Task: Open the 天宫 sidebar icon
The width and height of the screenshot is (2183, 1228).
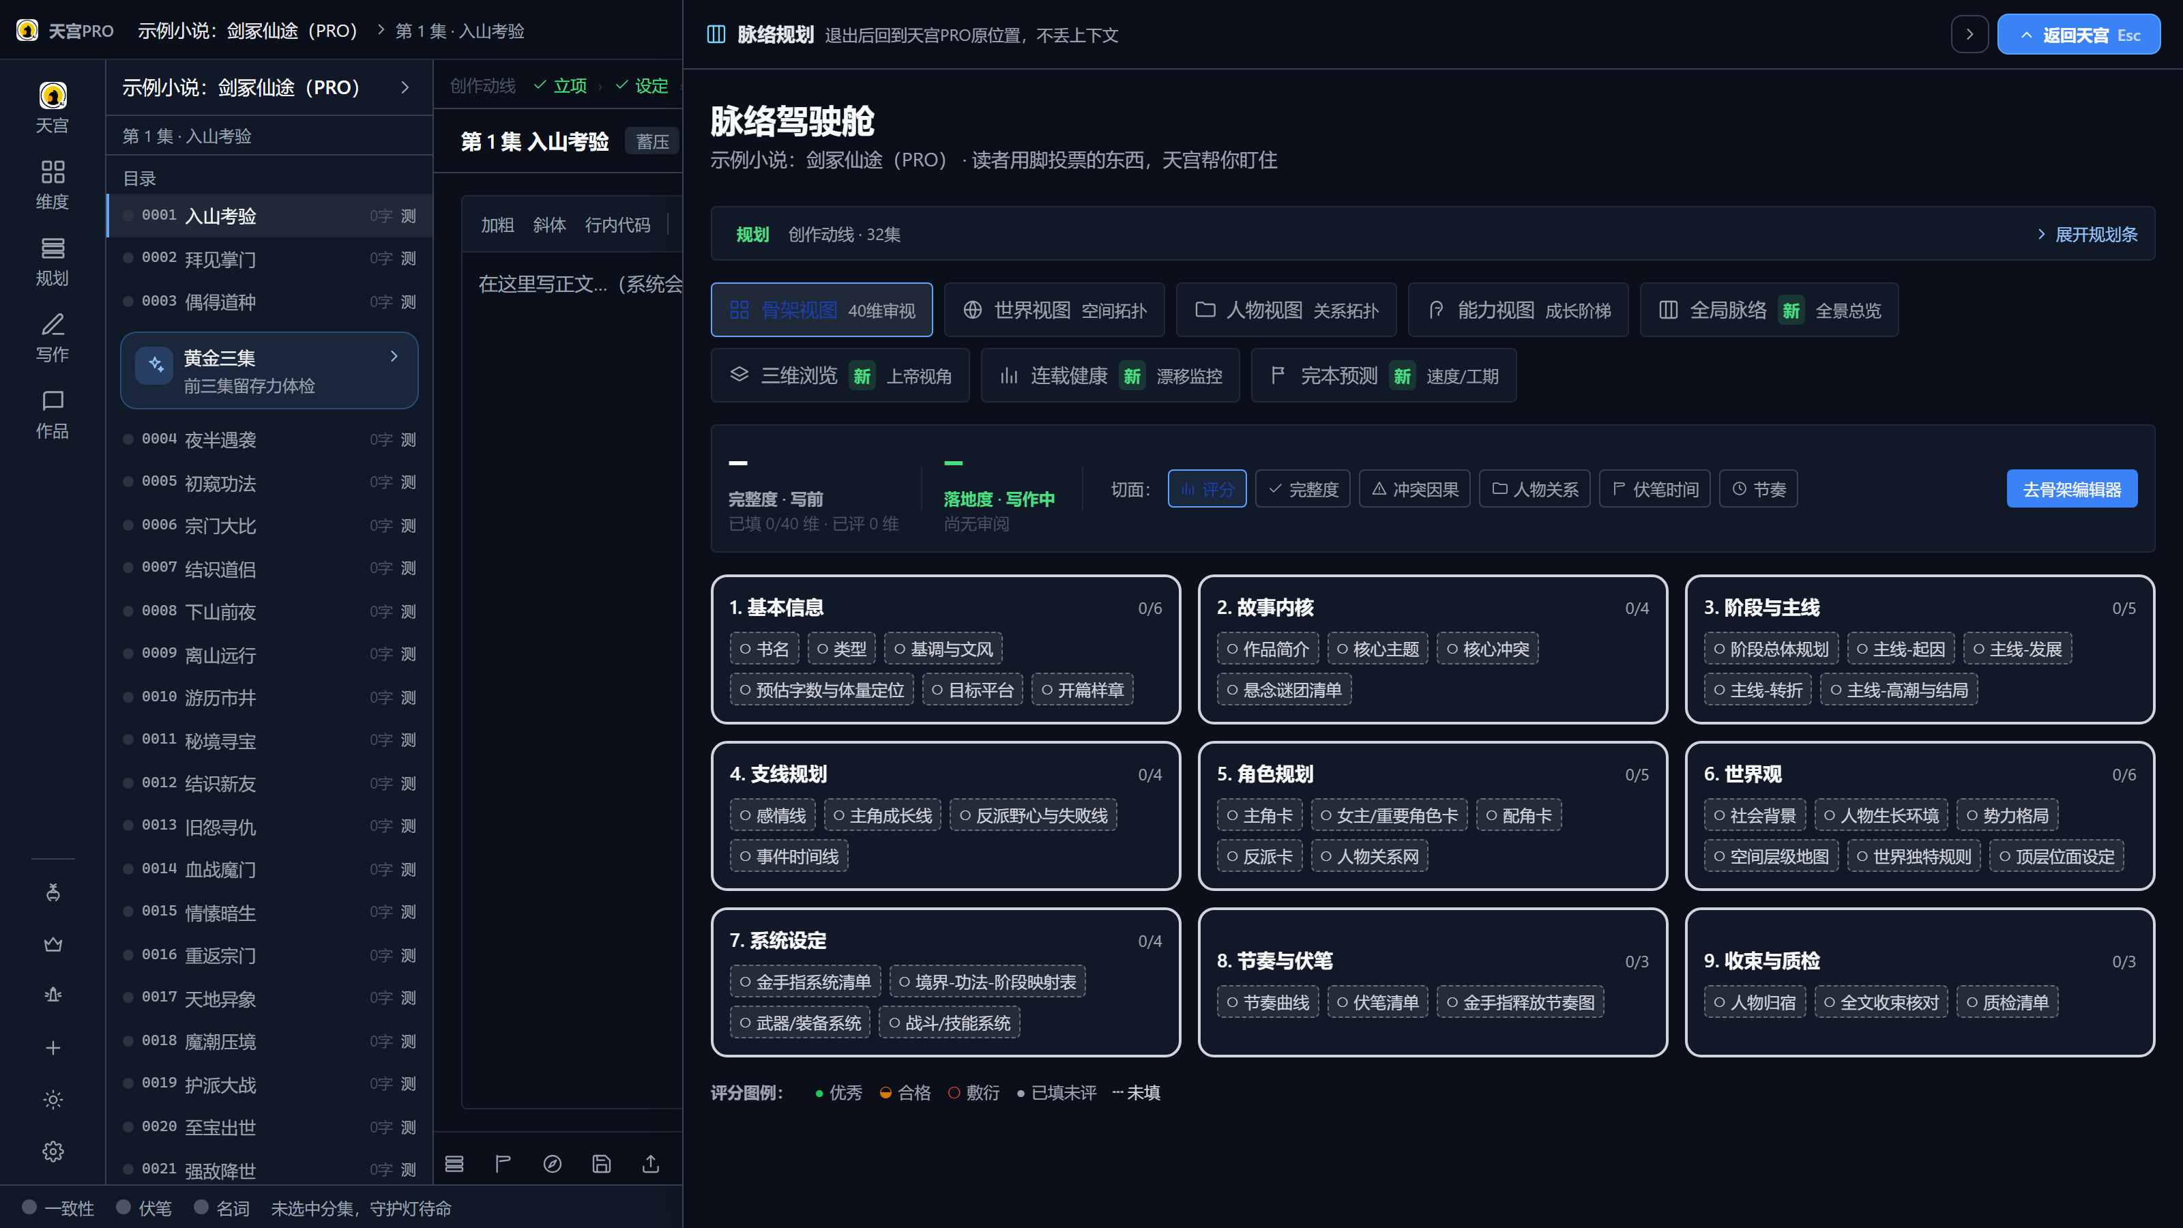Action: click(x=53, y=107)
